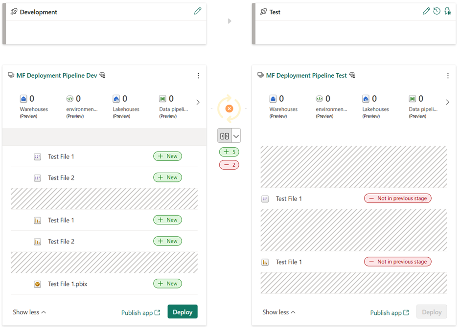Open Publish app from the Dev workspace
Image resolution: width=460 pixels, height=331 pixels.
141,312
